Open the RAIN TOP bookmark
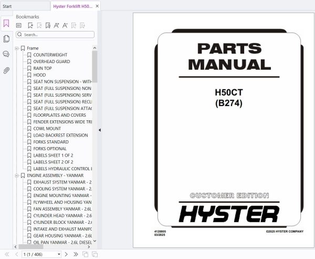This screenshot has width=315, height=259. click(43, 68)
